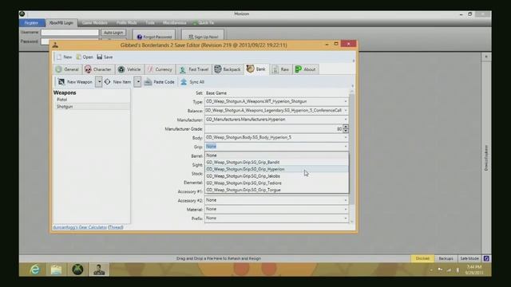Click Forgot Password in Horizon
Viewport: 511px width, 287px height.
[x=154, y=37]
